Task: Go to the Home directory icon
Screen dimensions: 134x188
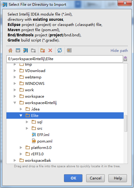Action: (x=10, y=50)
